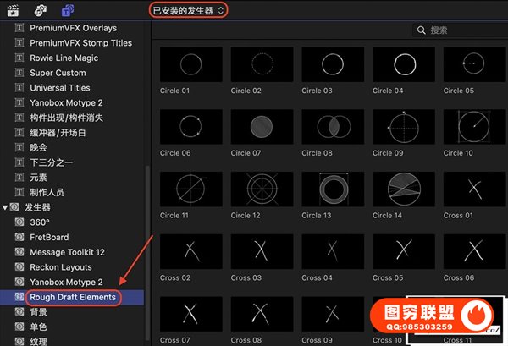The height and width of the screenshot is (346, 508).
Task: Click the icon beside Rowie Line Magic
Action: [x=19, y=58]
